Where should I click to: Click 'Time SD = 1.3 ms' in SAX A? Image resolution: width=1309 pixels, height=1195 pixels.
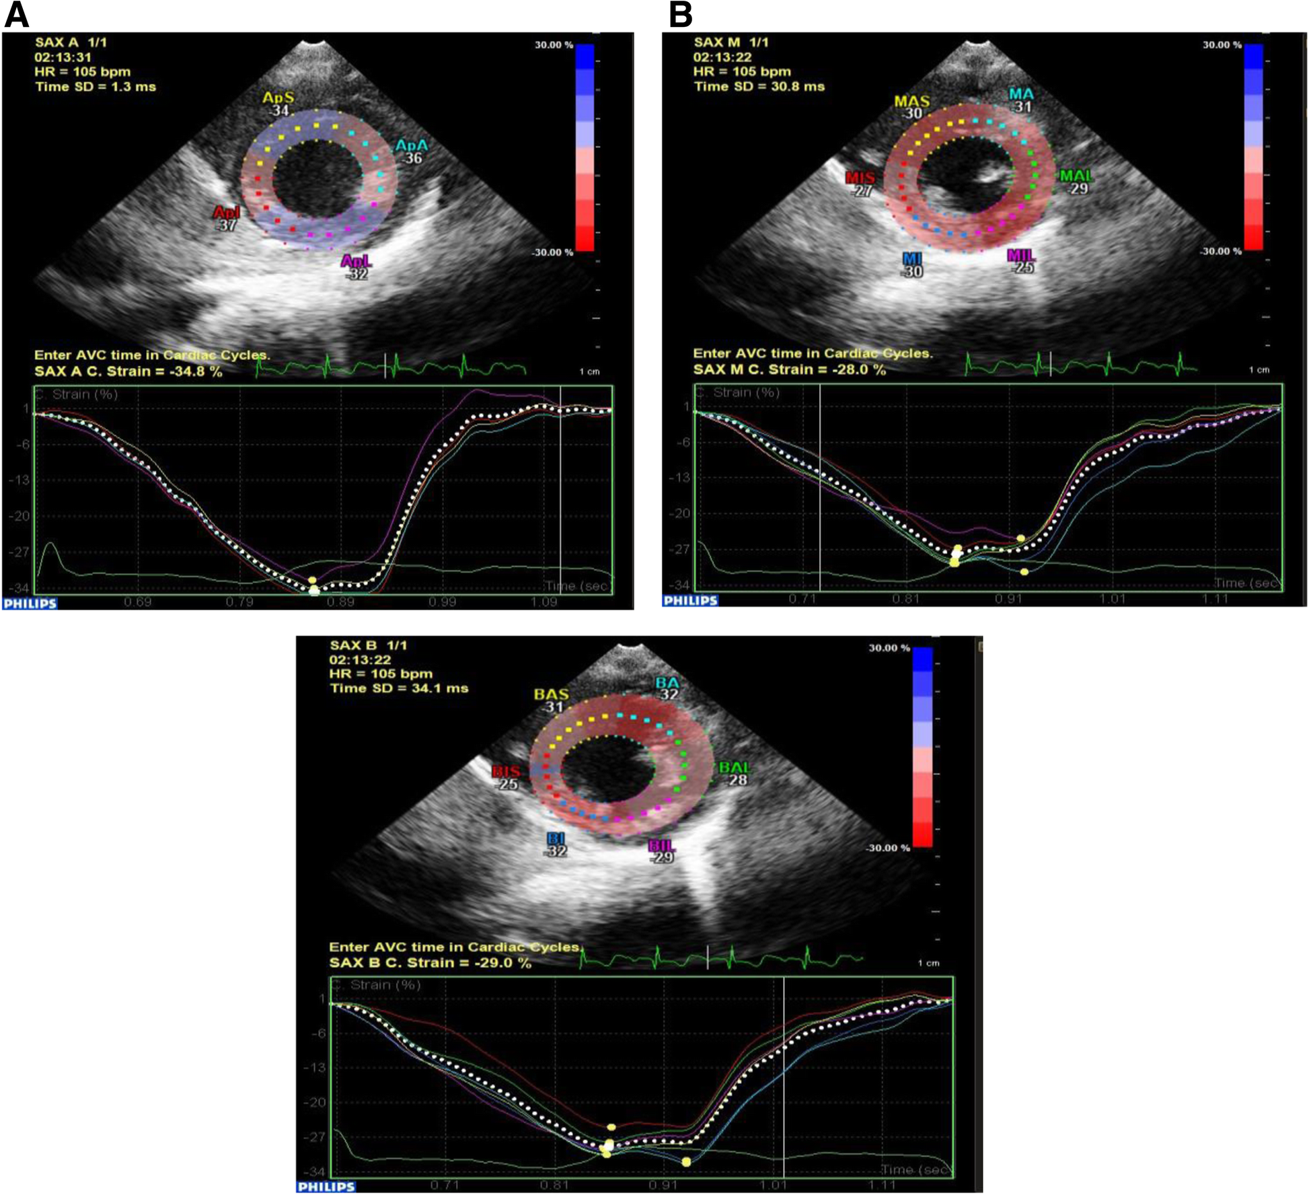[95, 87]
